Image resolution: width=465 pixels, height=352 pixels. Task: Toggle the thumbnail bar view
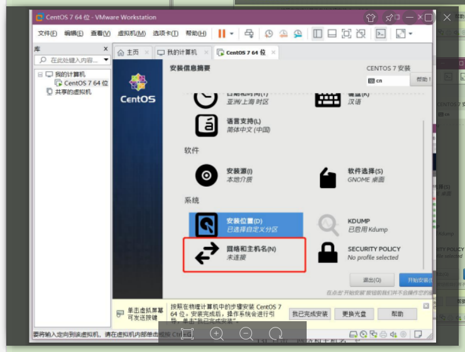pyautogui.click(x=332, y=33)
